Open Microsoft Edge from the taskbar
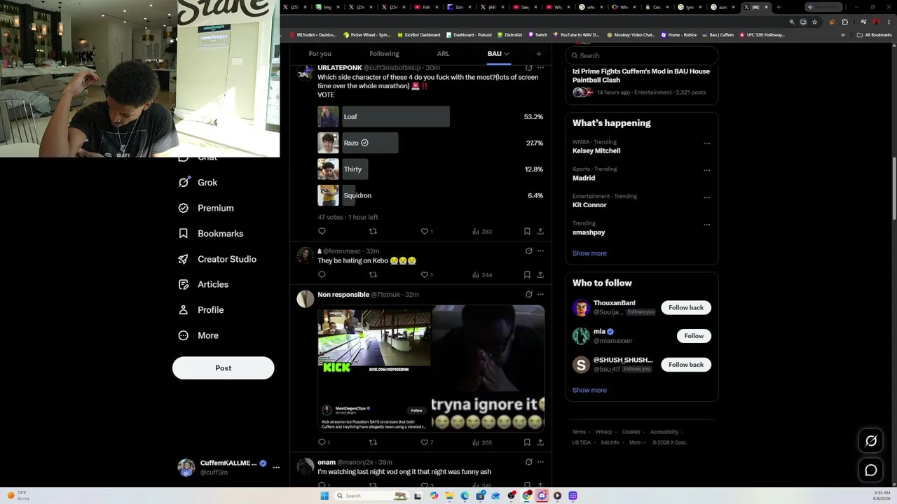 click(465, 496)
